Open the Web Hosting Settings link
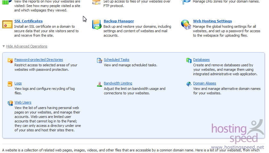Screen dimensions: 269x153 (x=212, y=21)
